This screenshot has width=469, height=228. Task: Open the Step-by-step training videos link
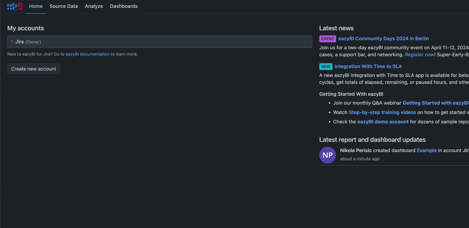[382, 112]
